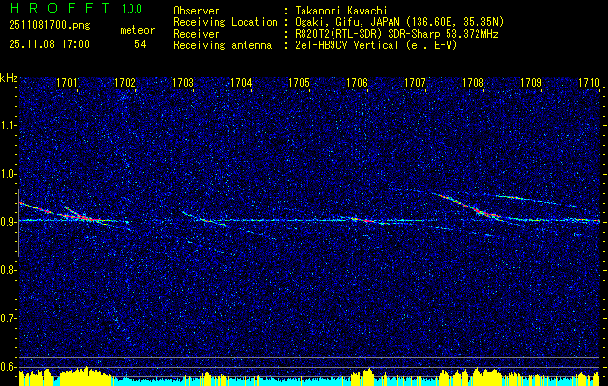Click the kHz axis unit label
The height and width of the screenshot is (386, 608).
pos(9,78)
